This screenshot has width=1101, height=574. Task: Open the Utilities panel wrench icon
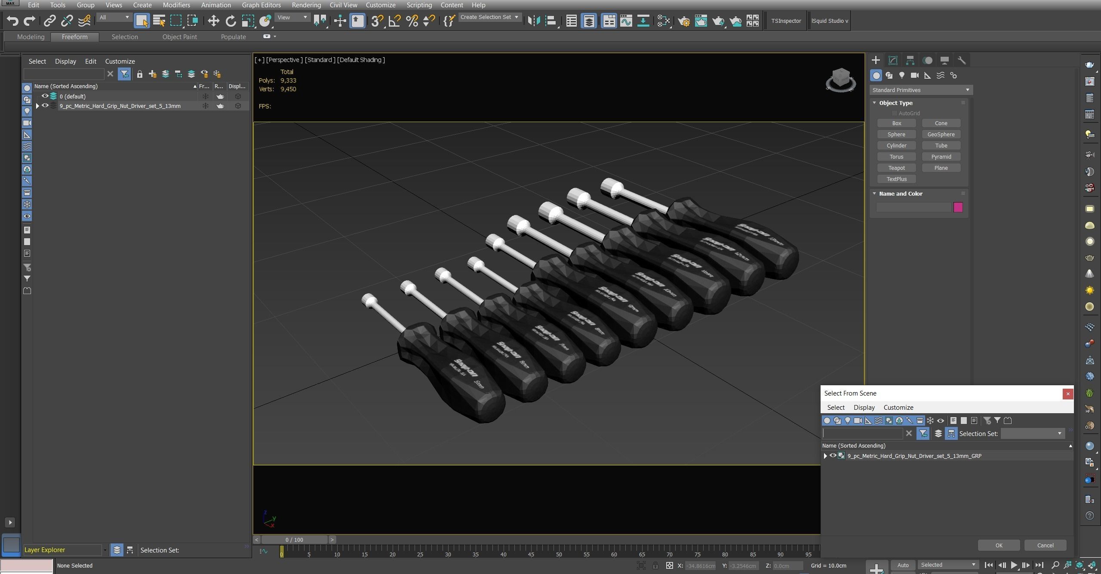[962, 60]
